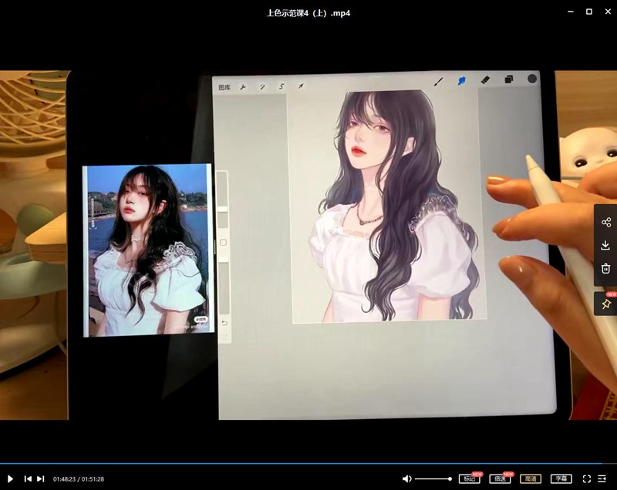Switch to the Eraser tool
The height and width of the screenshot is (490, 617).
(484, 80)
